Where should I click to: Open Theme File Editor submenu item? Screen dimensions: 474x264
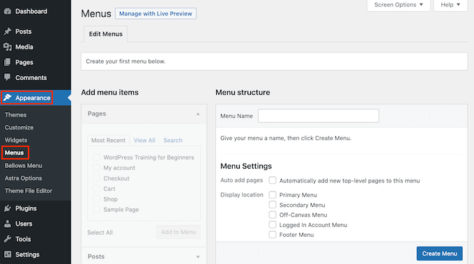[x=29, y=191]
